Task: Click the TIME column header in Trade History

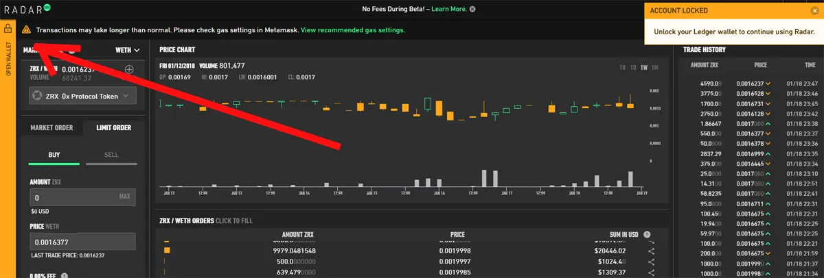Action: (810, 65)
